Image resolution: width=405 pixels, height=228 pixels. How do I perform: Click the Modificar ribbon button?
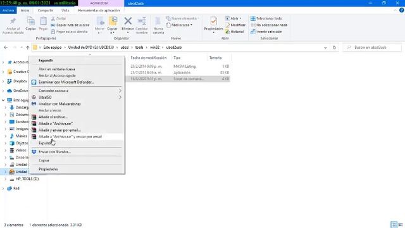tap(235, 25)
